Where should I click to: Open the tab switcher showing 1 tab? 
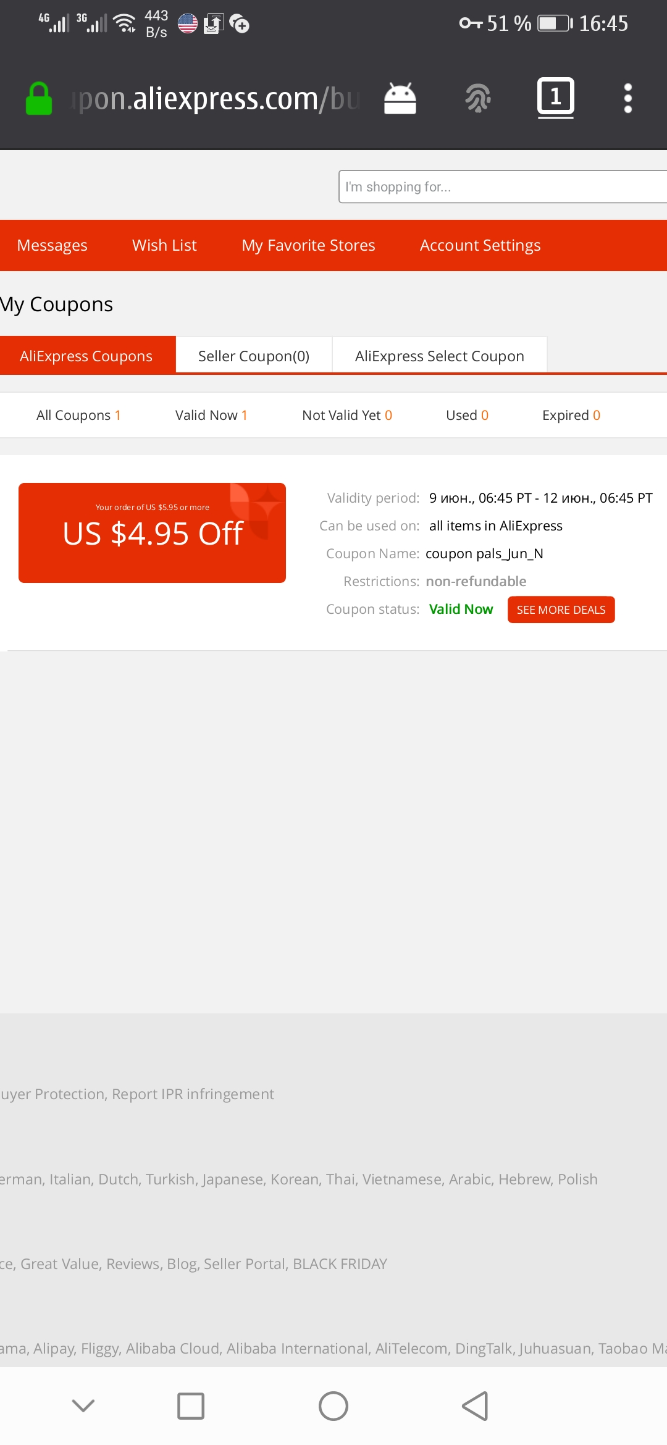(556, 98)
